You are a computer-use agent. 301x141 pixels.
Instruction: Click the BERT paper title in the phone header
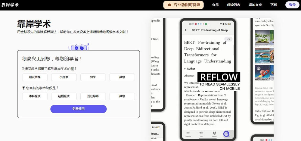[x=211, y=30]
